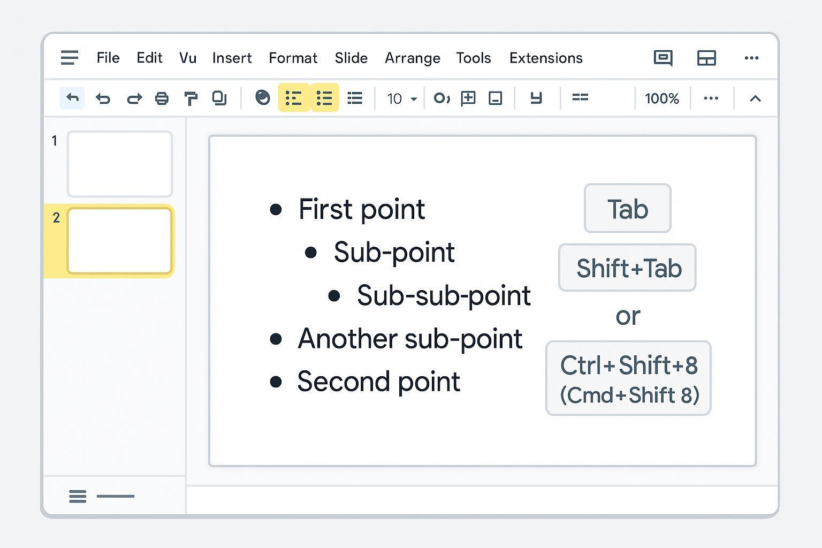
Task: Select slide 1 thumbnail
Action: 120,164
